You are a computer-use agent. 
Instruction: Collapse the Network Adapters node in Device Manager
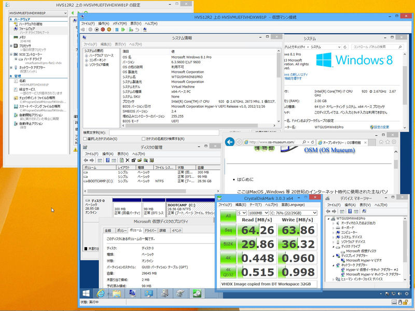(333, 265)
